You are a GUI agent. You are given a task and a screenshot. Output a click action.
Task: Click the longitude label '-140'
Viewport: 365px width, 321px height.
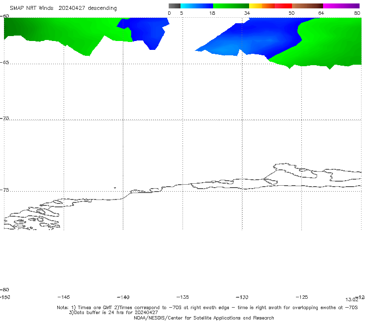coord(123,297)
